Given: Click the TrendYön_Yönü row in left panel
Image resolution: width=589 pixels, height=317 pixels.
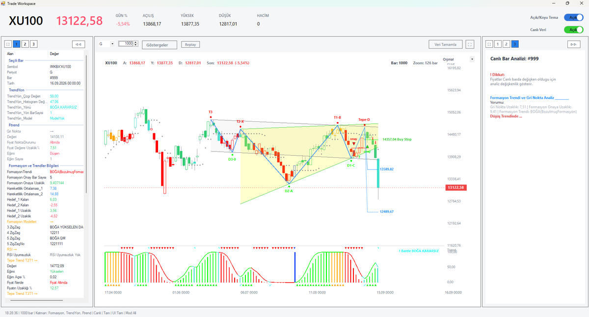Looking at the screenshot, I should (45, 107).
